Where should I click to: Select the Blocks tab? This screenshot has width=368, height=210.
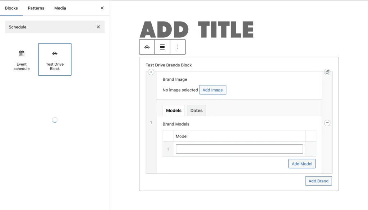tap(11, 8)
